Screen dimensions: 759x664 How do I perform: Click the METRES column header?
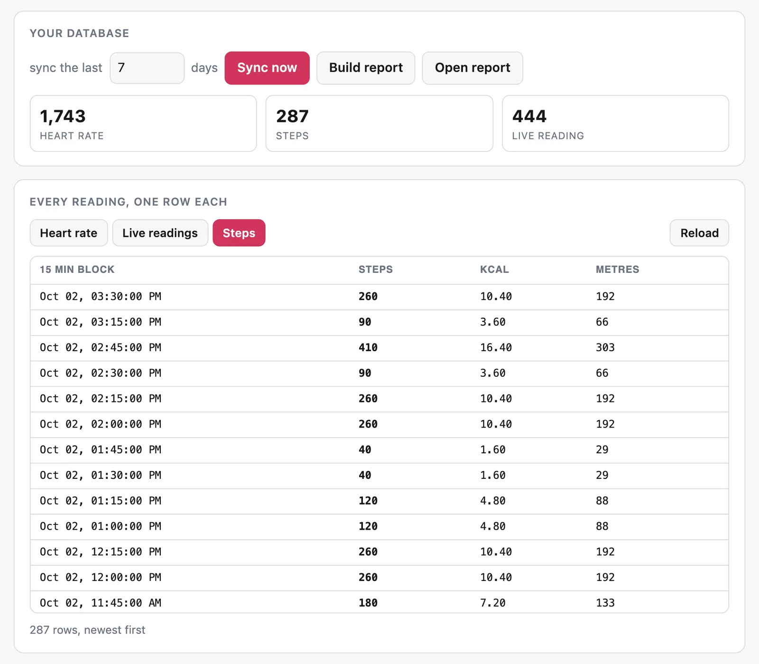[618, 270]
